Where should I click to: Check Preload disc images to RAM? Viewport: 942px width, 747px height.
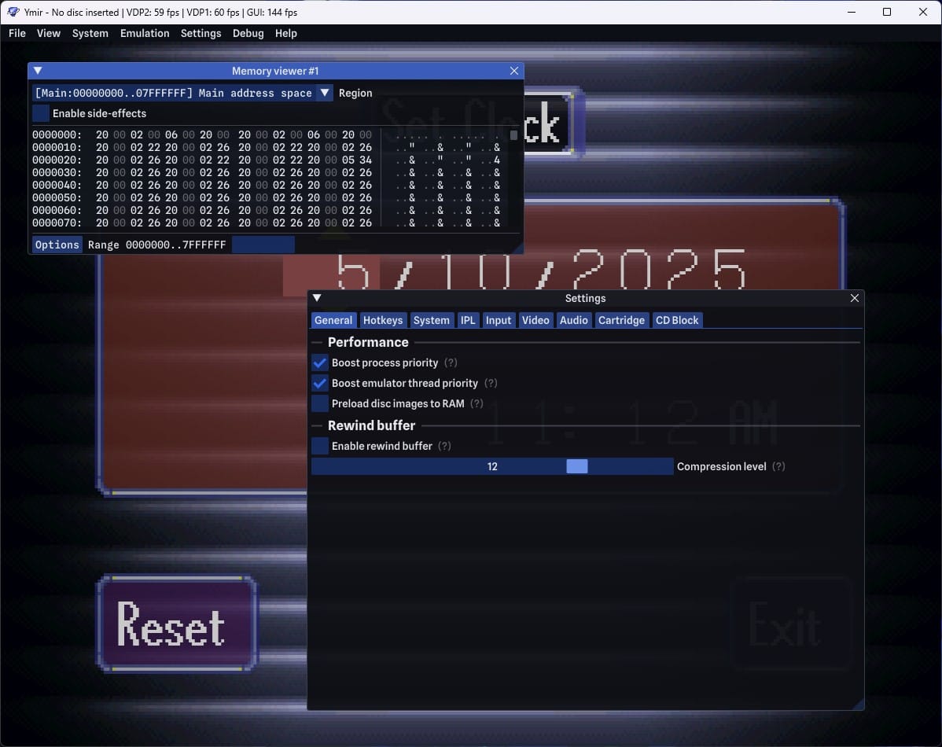[x=320, y=403]
